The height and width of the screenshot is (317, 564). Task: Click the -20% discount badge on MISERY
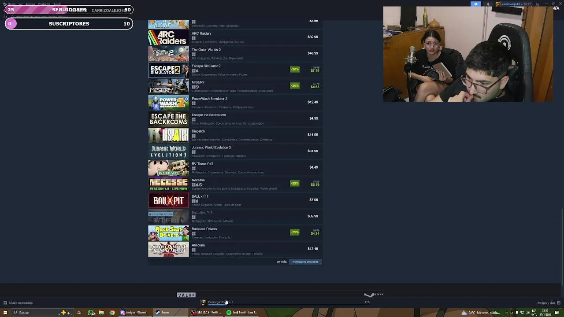pyautogui.click(x=295, y=86)
